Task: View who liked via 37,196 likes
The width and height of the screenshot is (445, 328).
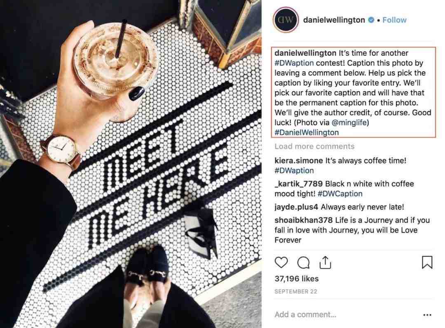Action: [297, 279]
